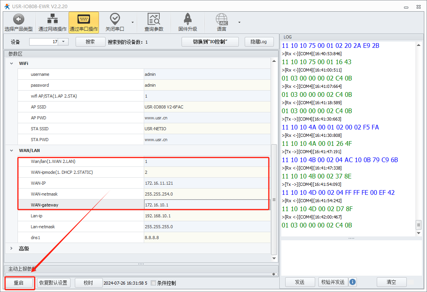
Task: Click the 关闭串口 toolbar icon
Action: coord(115,19)
